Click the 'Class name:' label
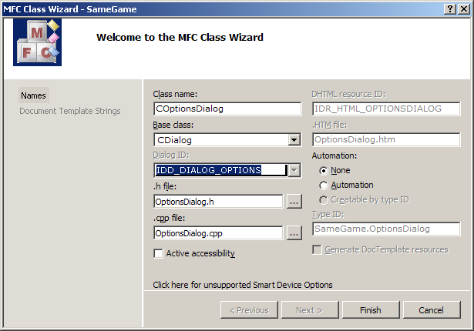Screen dimensions: 474x331 click(x=175, y=94)
